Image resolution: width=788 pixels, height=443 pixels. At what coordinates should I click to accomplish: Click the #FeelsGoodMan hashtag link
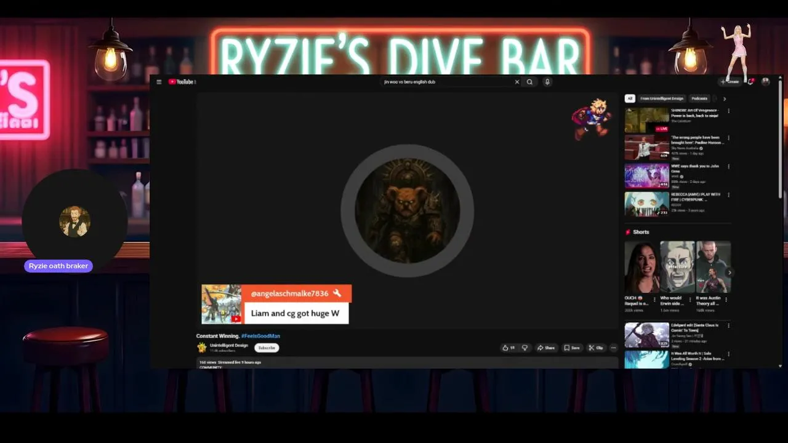tap(260, 336)
